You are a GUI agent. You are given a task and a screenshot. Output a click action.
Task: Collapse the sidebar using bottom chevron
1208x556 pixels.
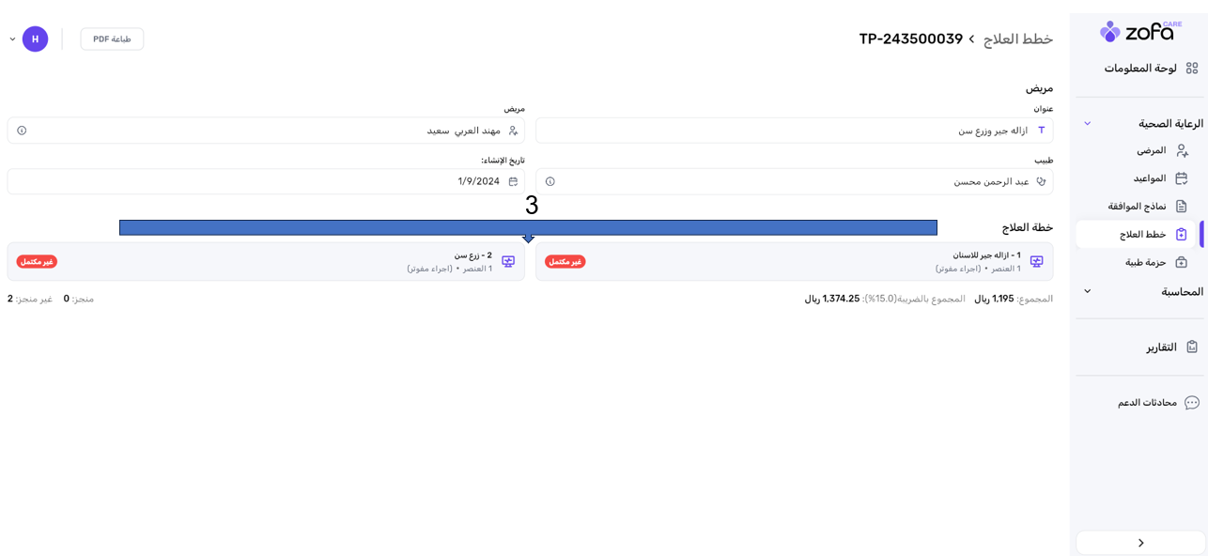1140,543
